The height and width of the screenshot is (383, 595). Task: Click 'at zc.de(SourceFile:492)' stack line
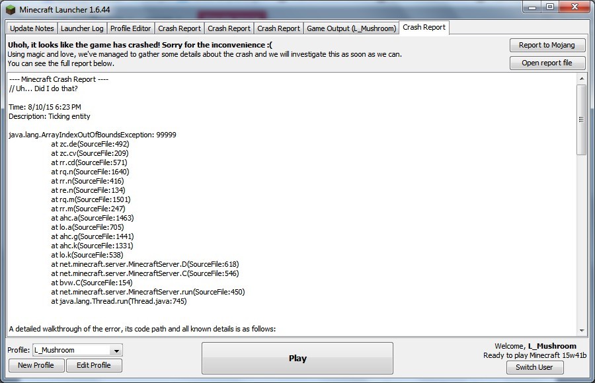coord(90,144)
